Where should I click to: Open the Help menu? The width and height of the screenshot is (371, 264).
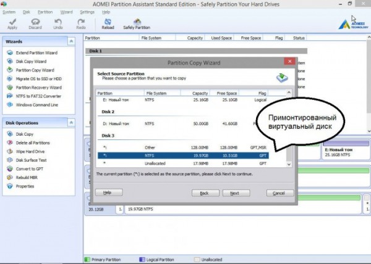pyautogui.click(x=106, y=12)
